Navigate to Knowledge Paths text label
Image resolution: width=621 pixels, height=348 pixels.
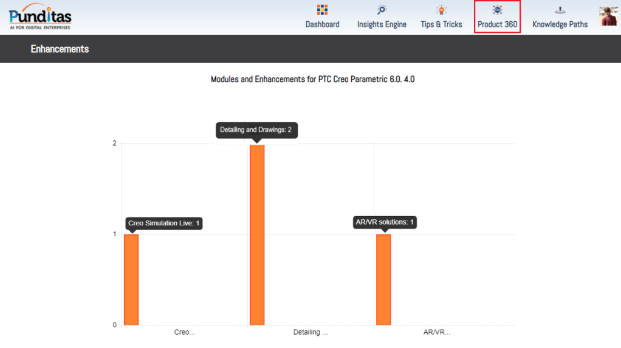tap(560, 24)
